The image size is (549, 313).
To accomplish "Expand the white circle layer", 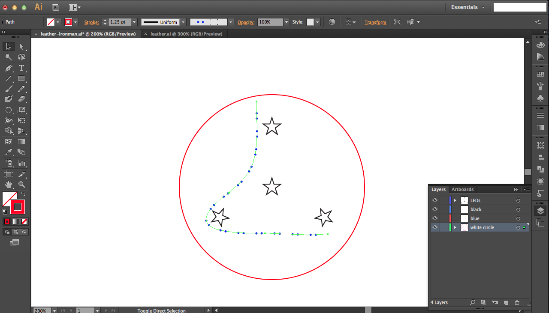I will (x=455, y=227).
